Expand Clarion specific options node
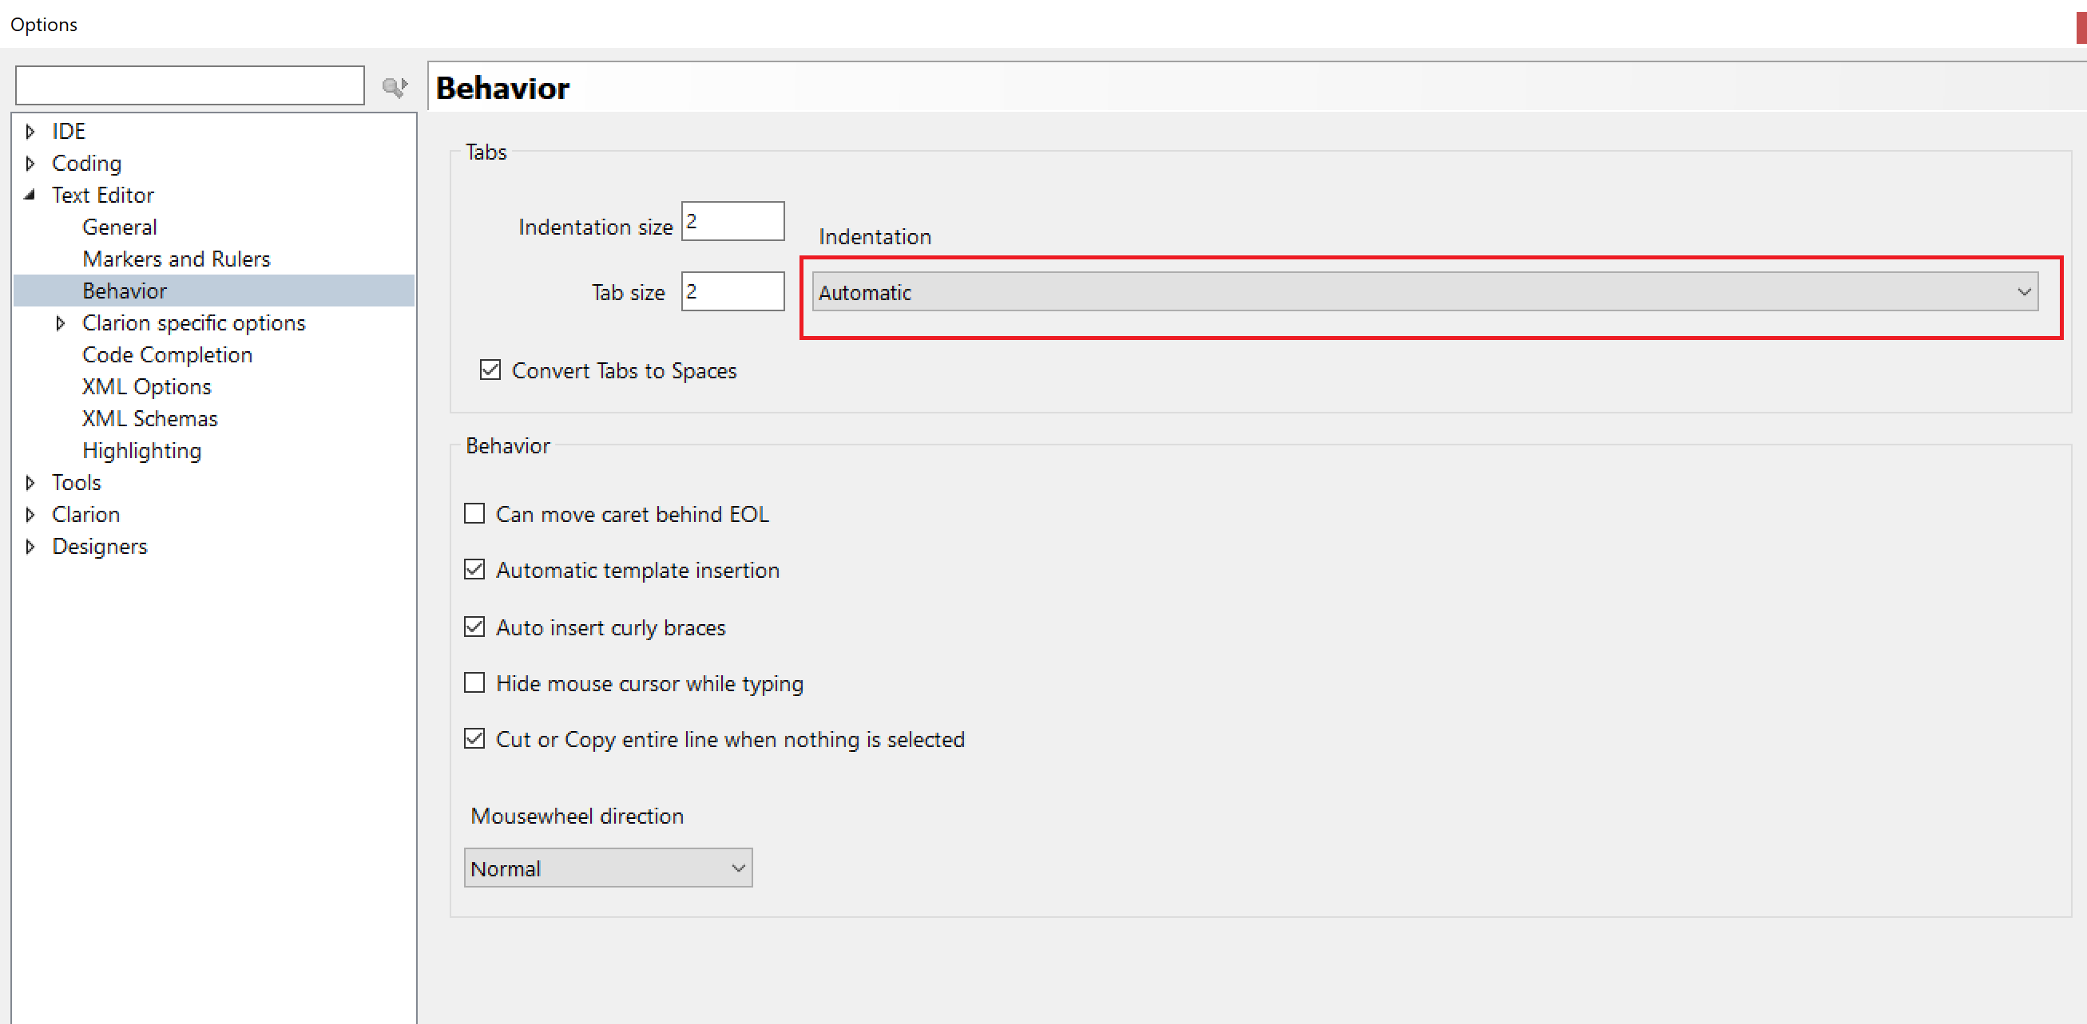 (x=61, y=323)
